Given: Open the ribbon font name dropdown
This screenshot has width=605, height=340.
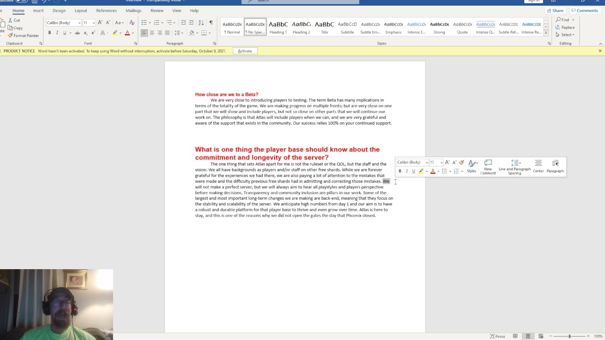Looking at the screenshot, I should [x=79, y=23].
